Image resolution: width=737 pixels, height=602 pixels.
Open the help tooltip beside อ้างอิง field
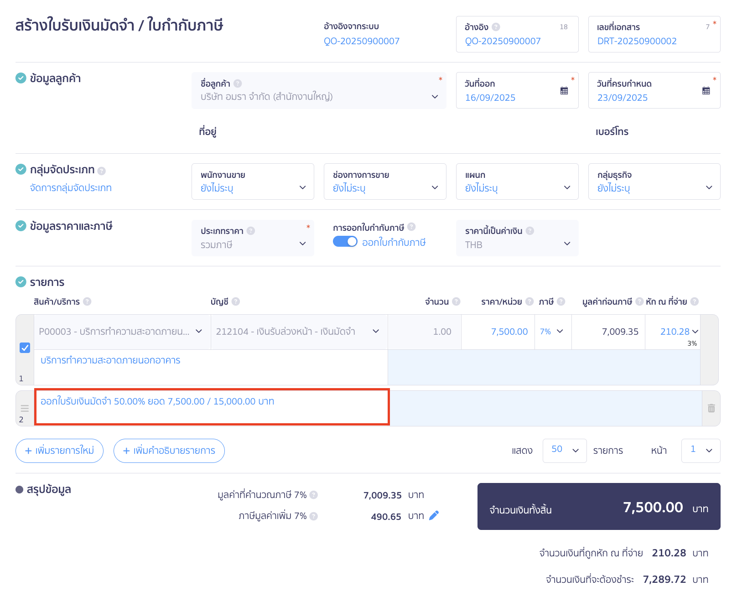(x=497, y=26)
